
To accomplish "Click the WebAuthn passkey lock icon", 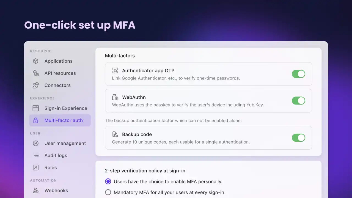I will click(x=115, y=97).
